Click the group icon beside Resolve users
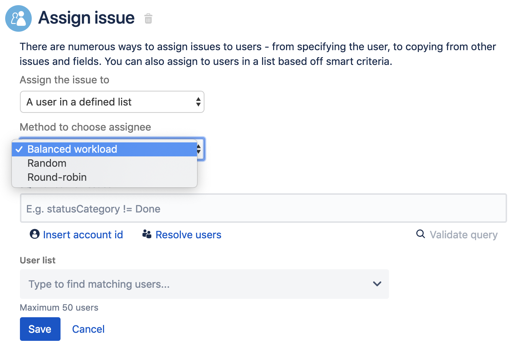This screenshot has height=346, width=513. [147, 234]
